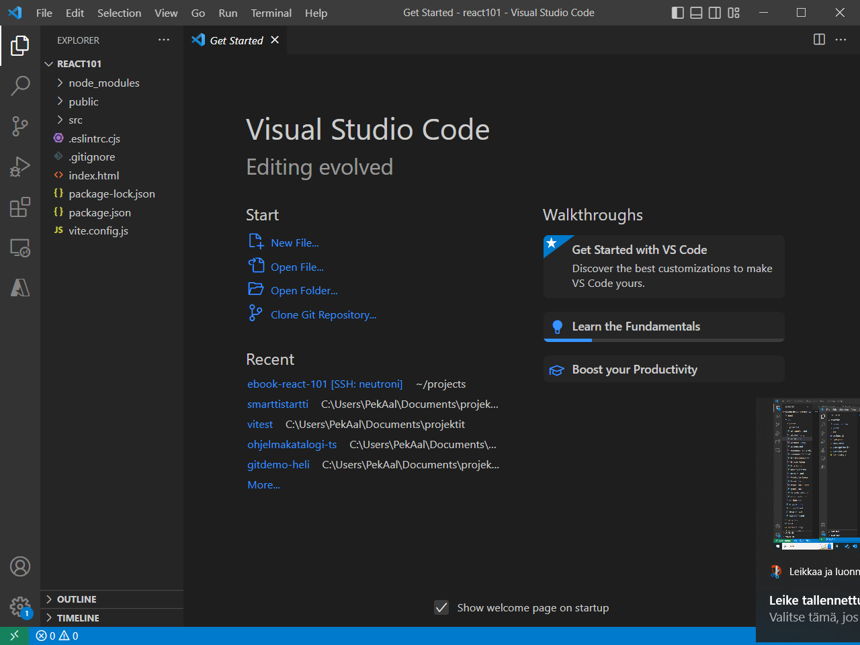The width and height of the screenshot is (860, 645).
Task: Expand the public folder
Action: [x=112, y=101]
